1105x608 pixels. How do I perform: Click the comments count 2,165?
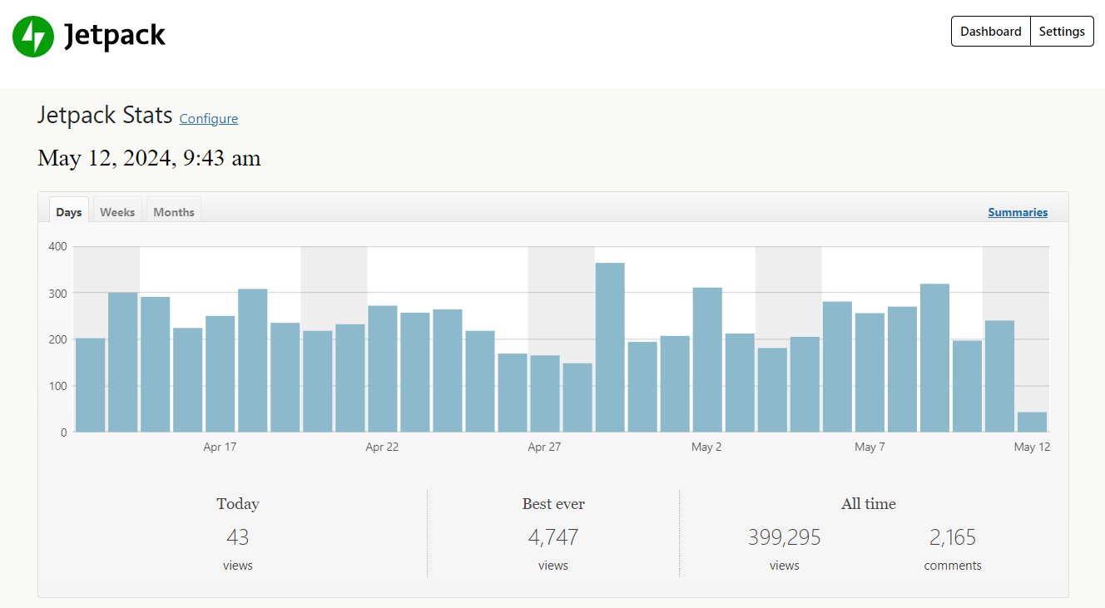click(x=952, y=536)
